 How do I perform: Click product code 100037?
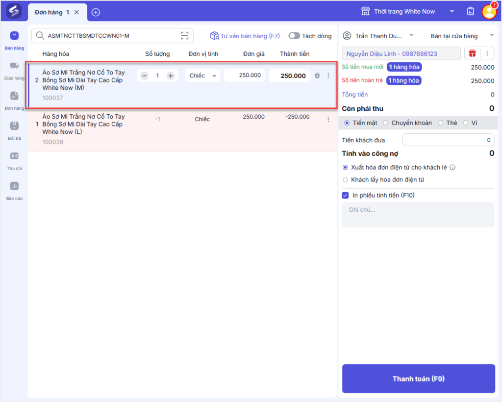[x=52, y=98]
